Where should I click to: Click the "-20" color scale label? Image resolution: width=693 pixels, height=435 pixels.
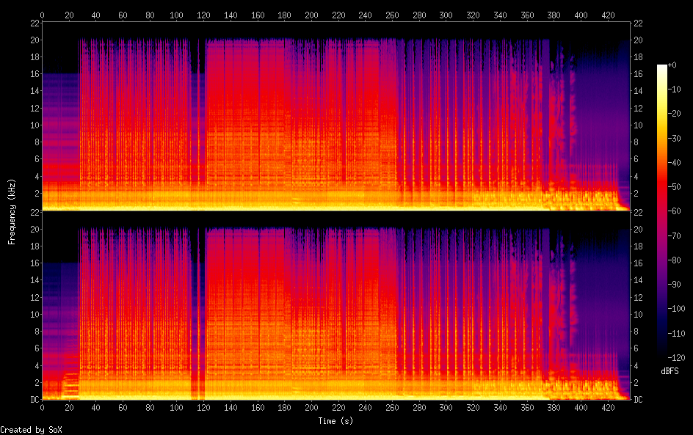coord(674,114)
